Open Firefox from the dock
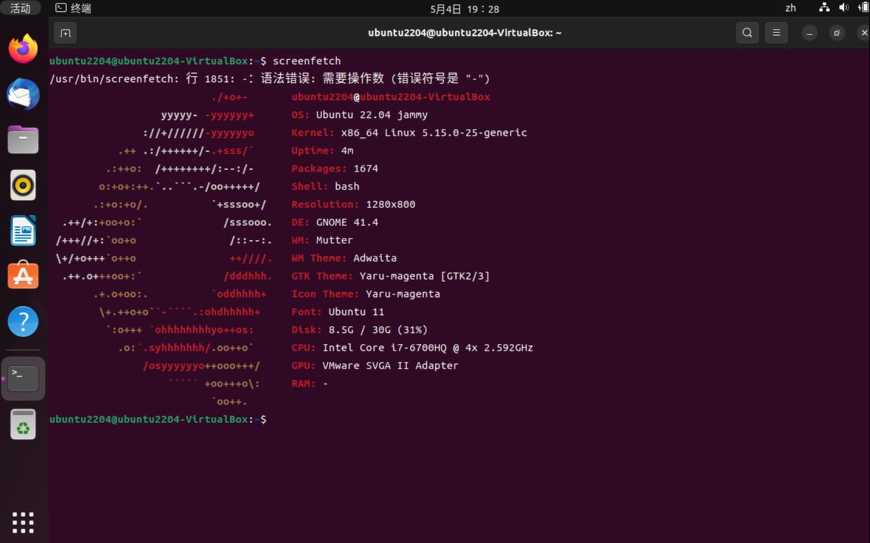This screenshot has height=543, width=870. click(23, 49)
